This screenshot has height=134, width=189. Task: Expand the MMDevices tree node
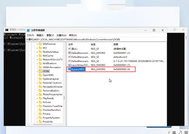pos(37,44)
